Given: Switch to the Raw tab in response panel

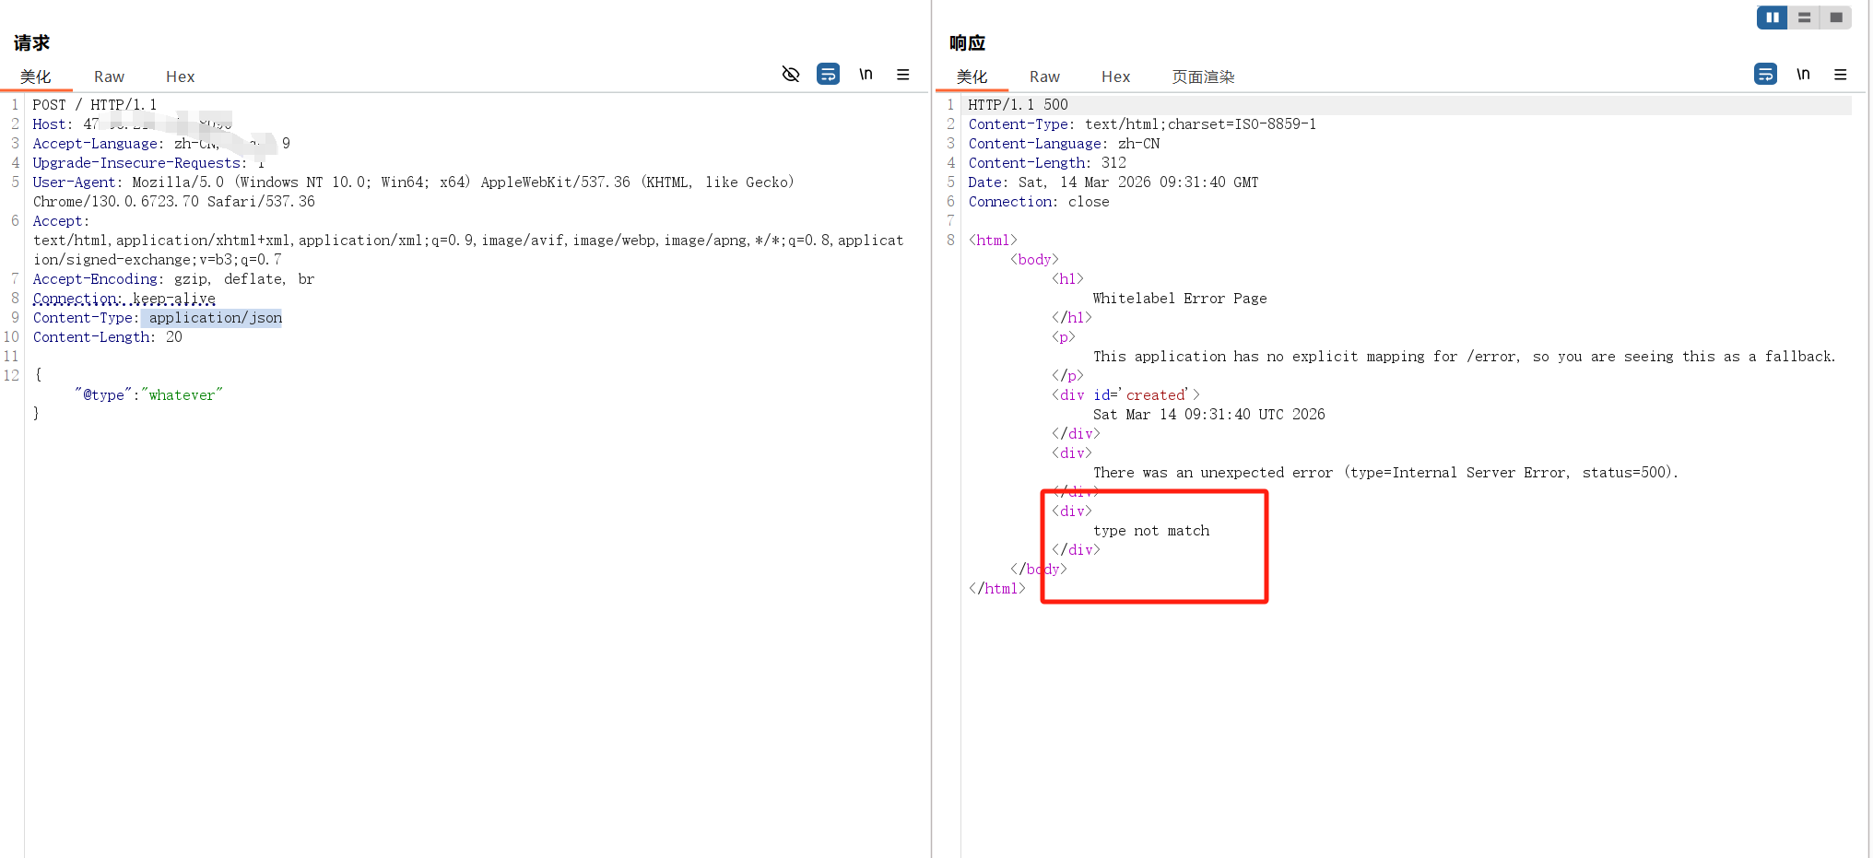Looking at the screenshot, I should pyautogui.click(x=1044, y=76).
